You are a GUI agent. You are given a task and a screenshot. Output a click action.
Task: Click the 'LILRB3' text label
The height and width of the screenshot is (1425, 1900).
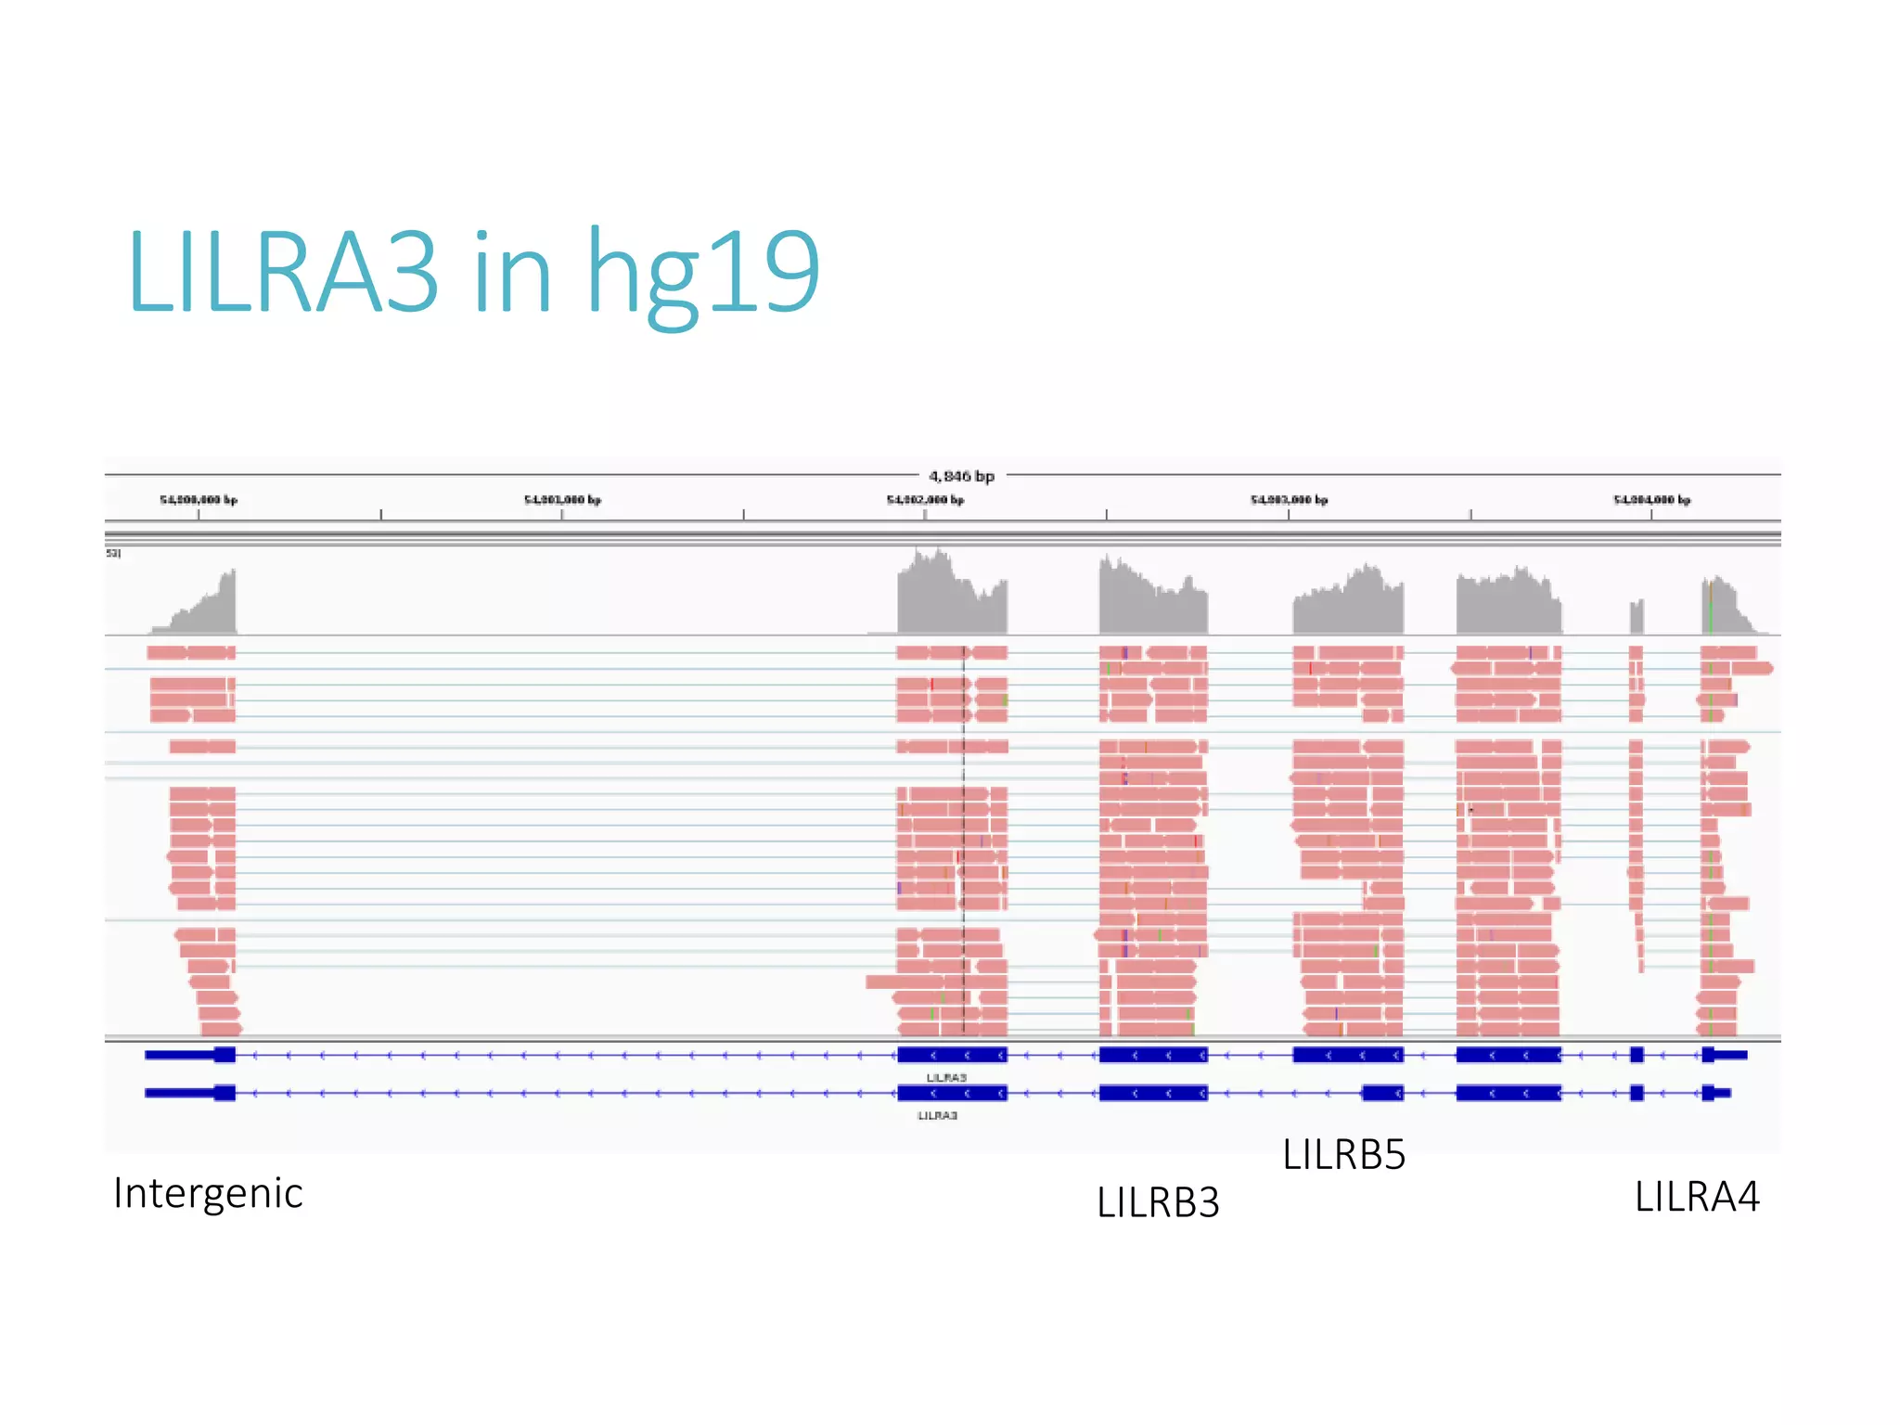click(1158, 1202)
